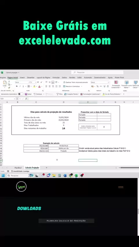Toggle bold formatting (N) in ribbon
139x247 pixels.
pyautogui.click(x=17, y=86)
